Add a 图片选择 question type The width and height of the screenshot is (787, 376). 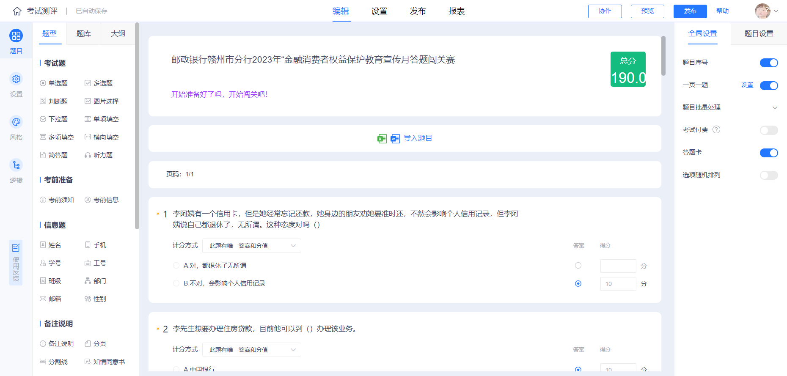[x=102, y=102]
